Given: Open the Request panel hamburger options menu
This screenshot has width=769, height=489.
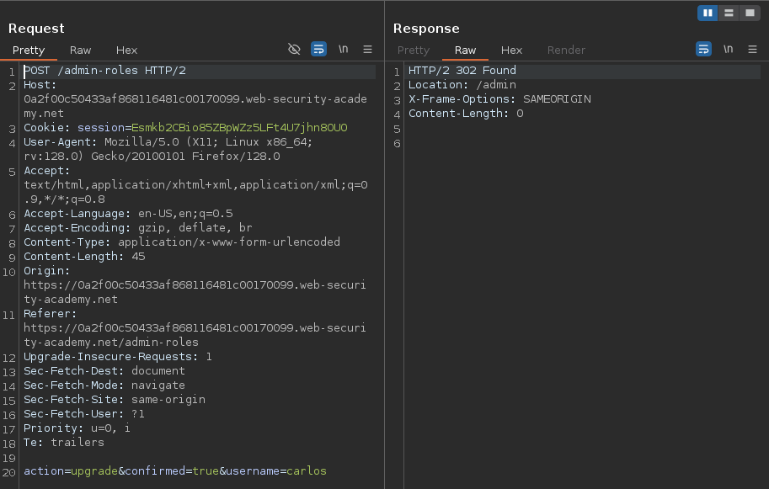Looking at the screenshot, I should point(367,50).
